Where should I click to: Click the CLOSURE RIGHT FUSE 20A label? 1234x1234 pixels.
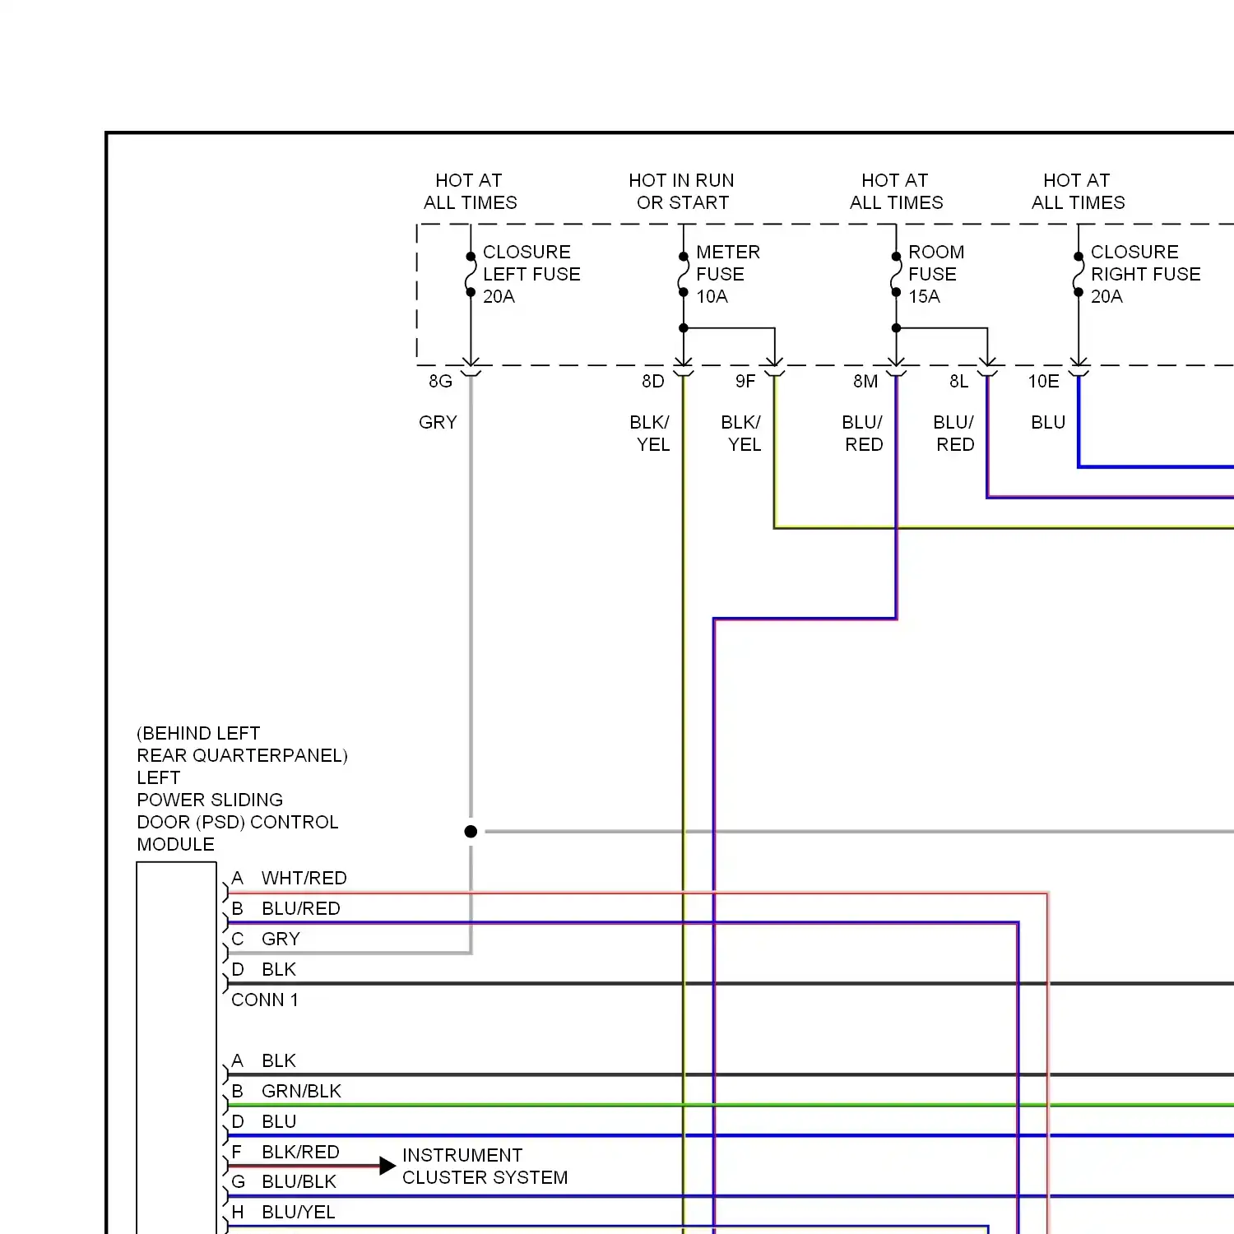[1145, 274]
